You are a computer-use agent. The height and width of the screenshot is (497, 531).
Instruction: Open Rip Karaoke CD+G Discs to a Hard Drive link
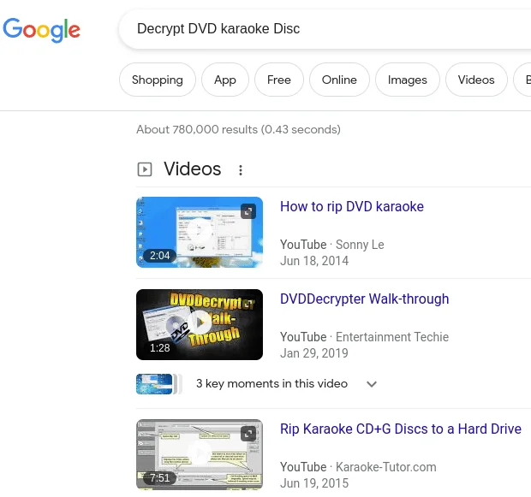coord(401,429)
